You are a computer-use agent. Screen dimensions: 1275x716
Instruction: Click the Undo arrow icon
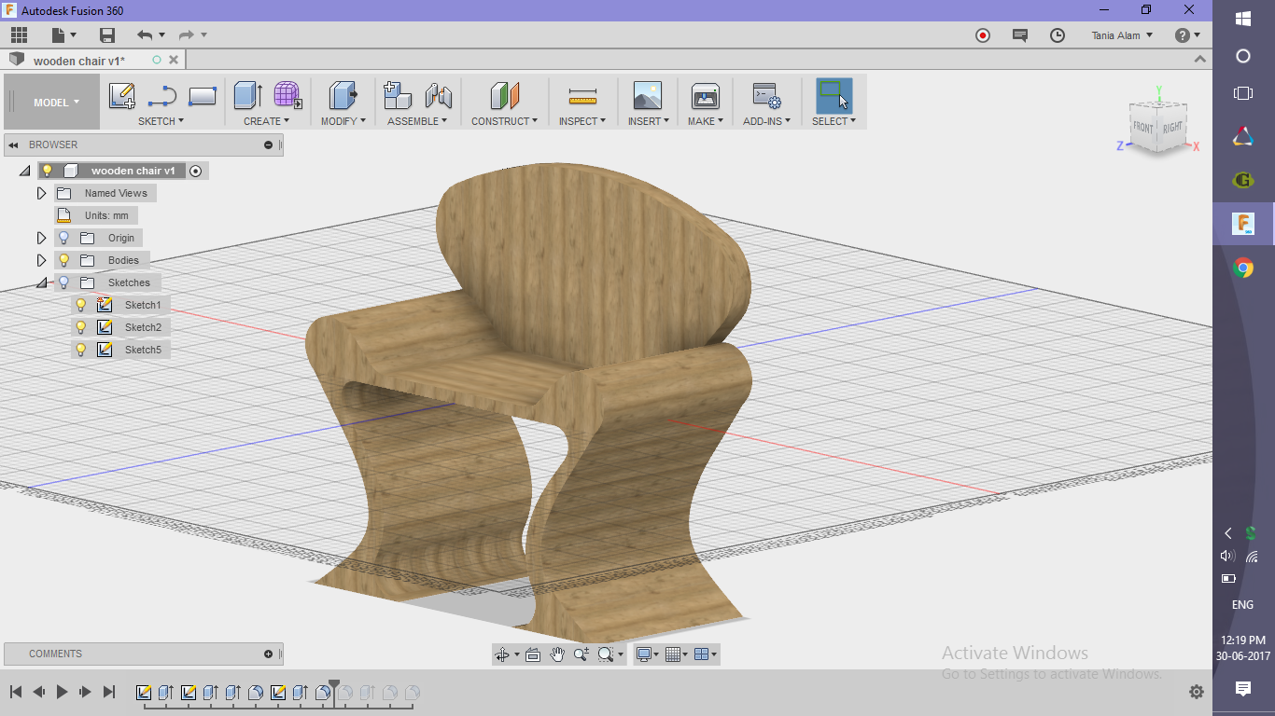145,35
